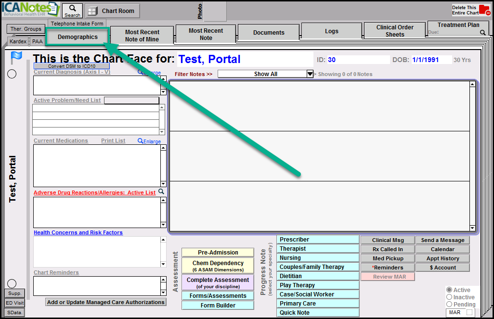Click the patient photo placeholder
Viewport: 494px width, 319px height.
click(x=215, y=11)
